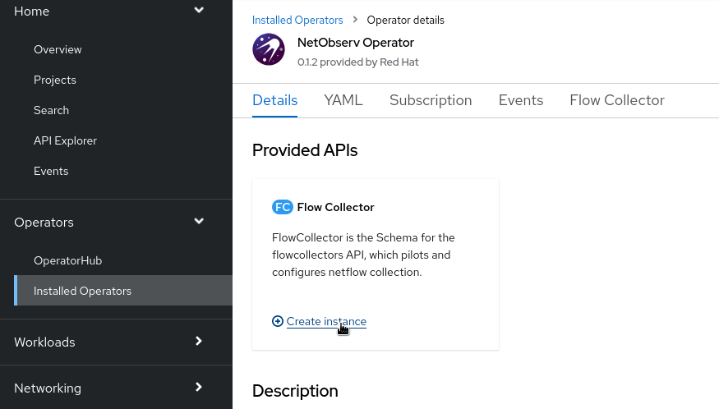Click the plus circle icon beside Create instance
The image size is (719, 409).
(x=278, y=321)
